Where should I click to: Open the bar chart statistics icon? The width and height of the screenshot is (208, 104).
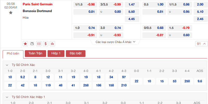(53, 44)
